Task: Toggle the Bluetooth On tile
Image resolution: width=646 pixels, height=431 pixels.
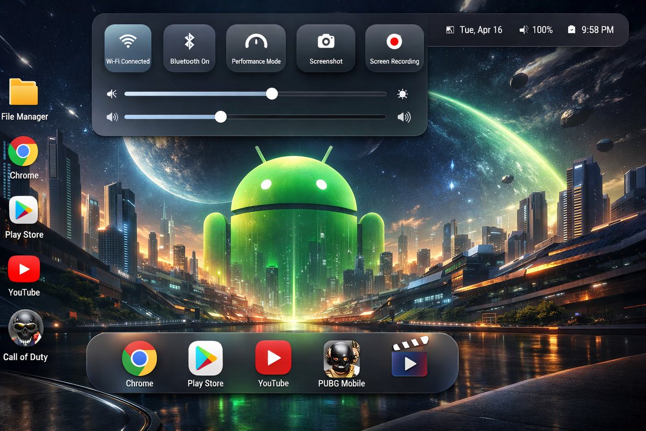Action: [189, 48]
